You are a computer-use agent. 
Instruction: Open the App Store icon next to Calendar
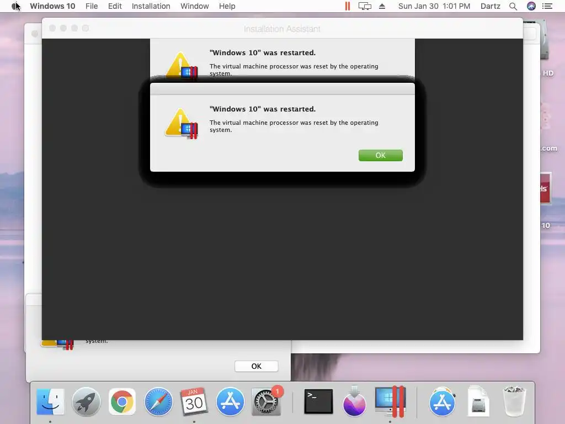230,401
